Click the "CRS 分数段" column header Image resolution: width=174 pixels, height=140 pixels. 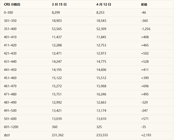click(x=12, y=4)
